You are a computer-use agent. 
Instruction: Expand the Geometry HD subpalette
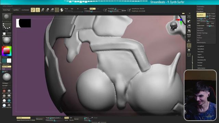202,60
